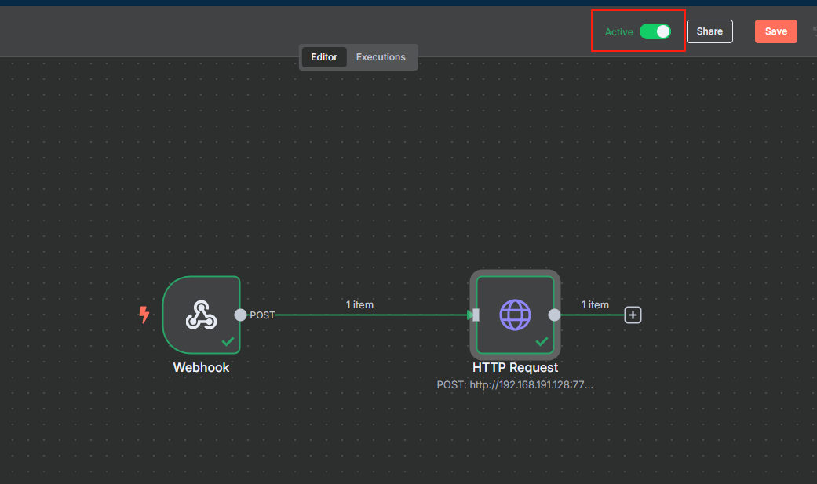Select the HTTP Request globe icon
817x484 pixels.
tap(515, 315)
